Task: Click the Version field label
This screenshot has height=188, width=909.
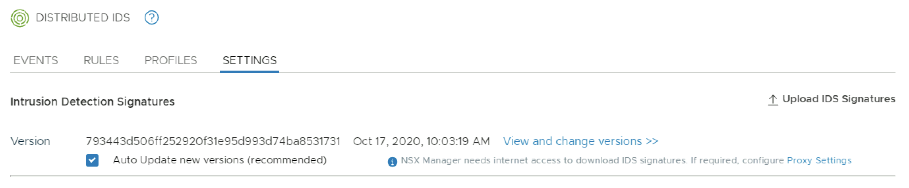Action: (x=31, y=141)
